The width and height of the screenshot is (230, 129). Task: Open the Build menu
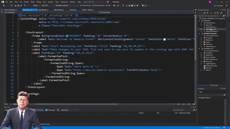tap(33, 2)
